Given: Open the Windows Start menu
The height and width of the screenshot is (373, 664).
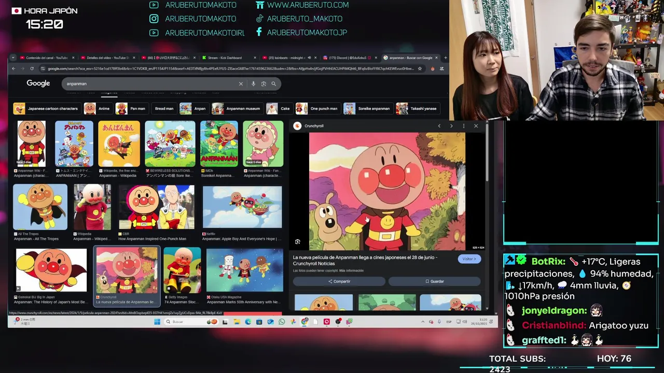Looking at the screenshot, I should [157, 322].
